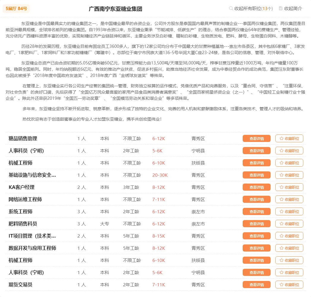Open the KA客户经理 job title
311x297 pixels.
click(21, 187)
